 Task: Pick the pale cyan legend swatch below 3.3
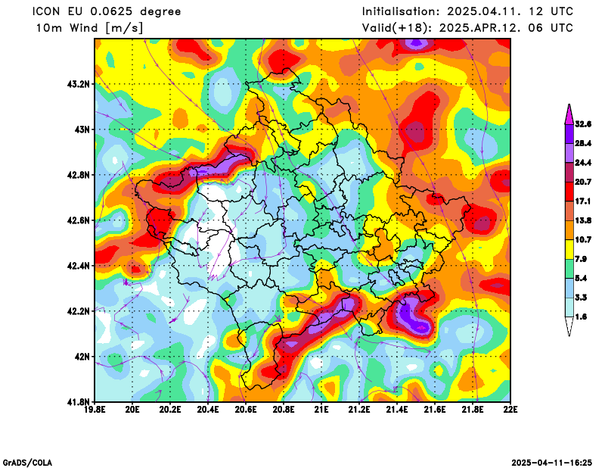point(569,307)
